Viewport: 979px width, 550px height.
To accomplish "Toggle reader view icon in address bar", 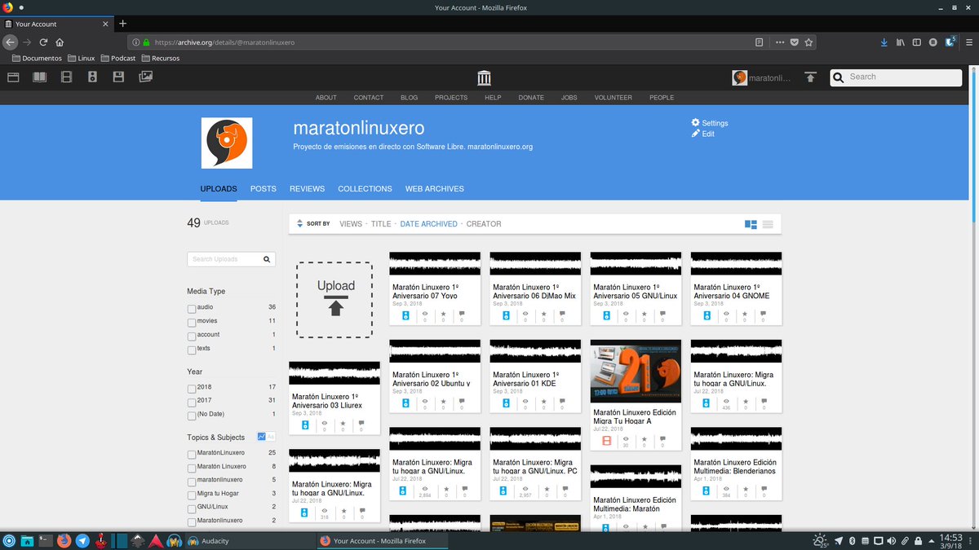I will (x=760, y=42).
